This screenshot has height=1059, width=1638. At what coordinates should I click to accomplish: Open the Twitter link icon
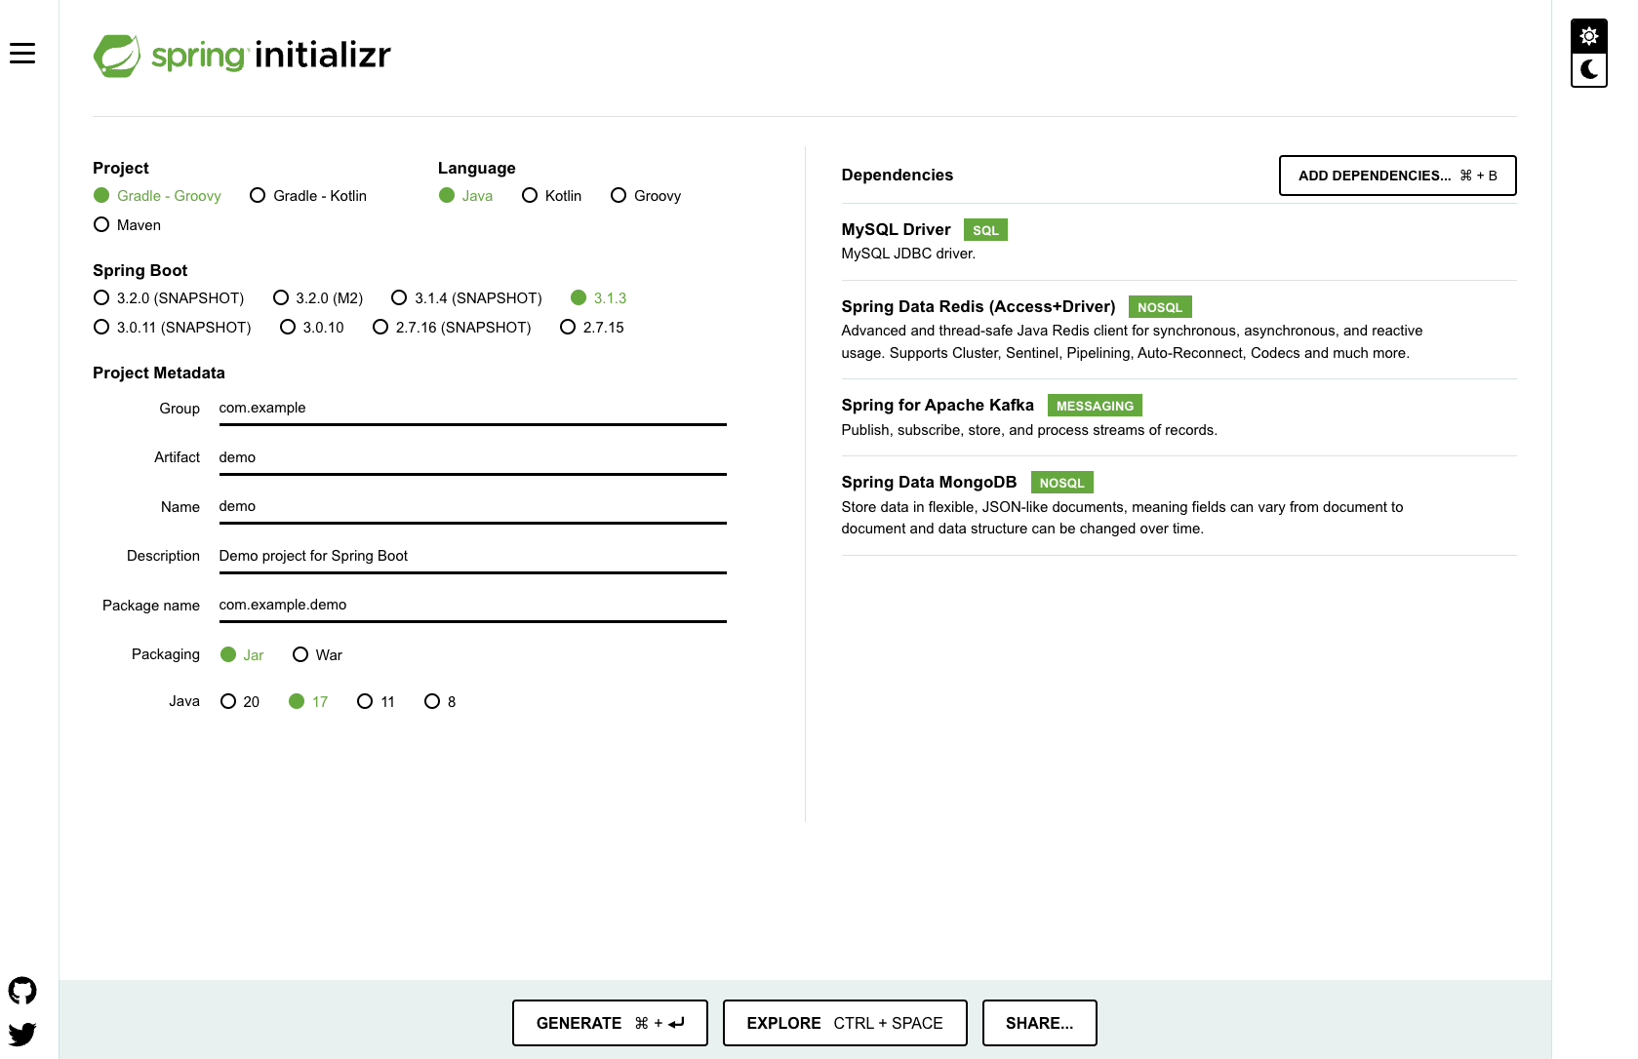point(22,1034)
